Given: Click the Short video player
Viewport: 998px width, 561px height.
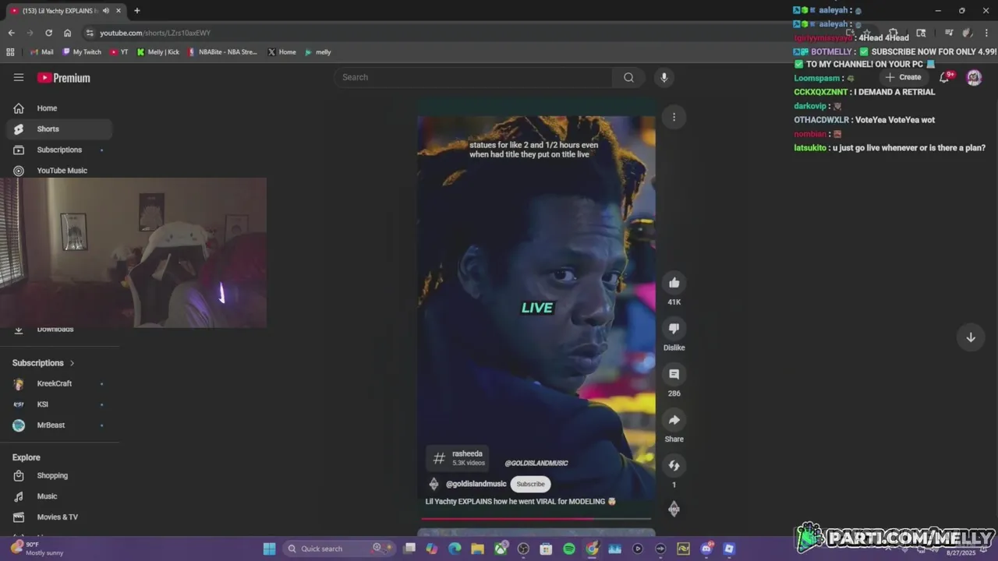Looking at the screenshot, I should click(536, 308).
